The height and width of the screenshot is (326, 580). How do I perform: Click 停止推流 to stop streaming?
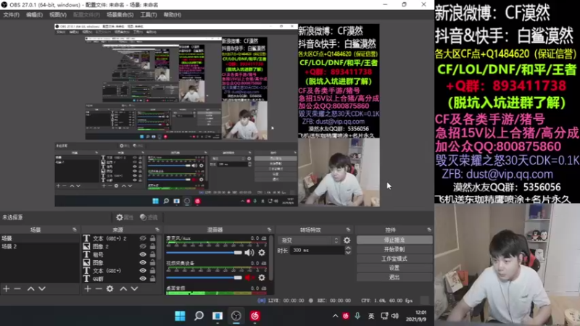pyautogui.click(x=394, y=240)
